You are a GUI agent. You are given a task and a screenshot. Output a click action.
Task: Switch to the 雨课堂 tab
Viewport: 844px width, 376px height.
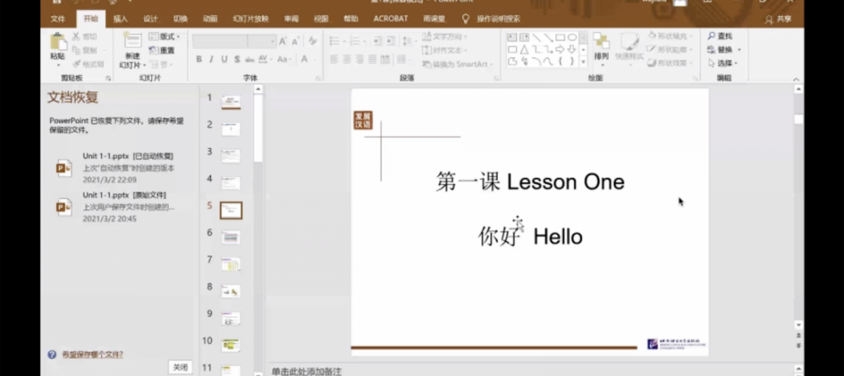tap(434, 19)
